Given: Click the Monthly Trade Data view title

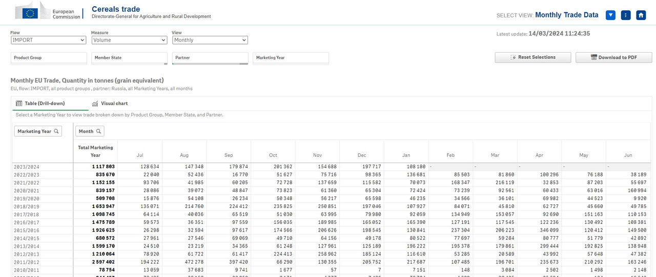Looking at the screenshot, I should coord(567,15).
